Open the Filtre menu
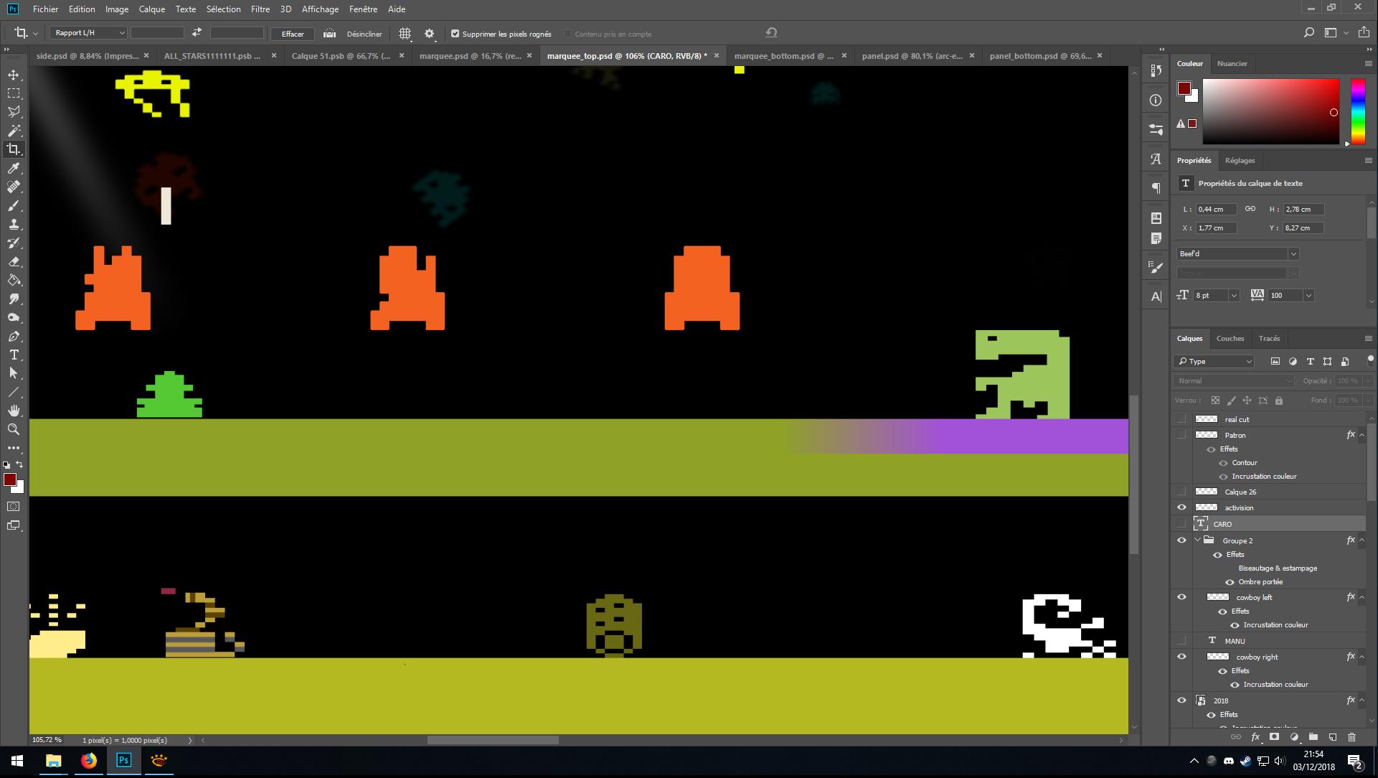This screenshot has height=778, width=1378. tap(260, 9)
